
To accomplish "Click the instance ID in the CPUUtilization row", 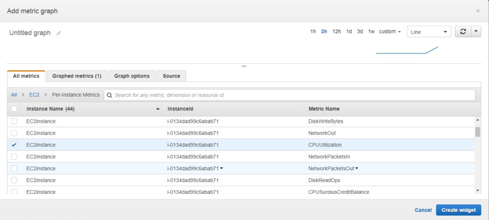I will [x=193, y=145].
